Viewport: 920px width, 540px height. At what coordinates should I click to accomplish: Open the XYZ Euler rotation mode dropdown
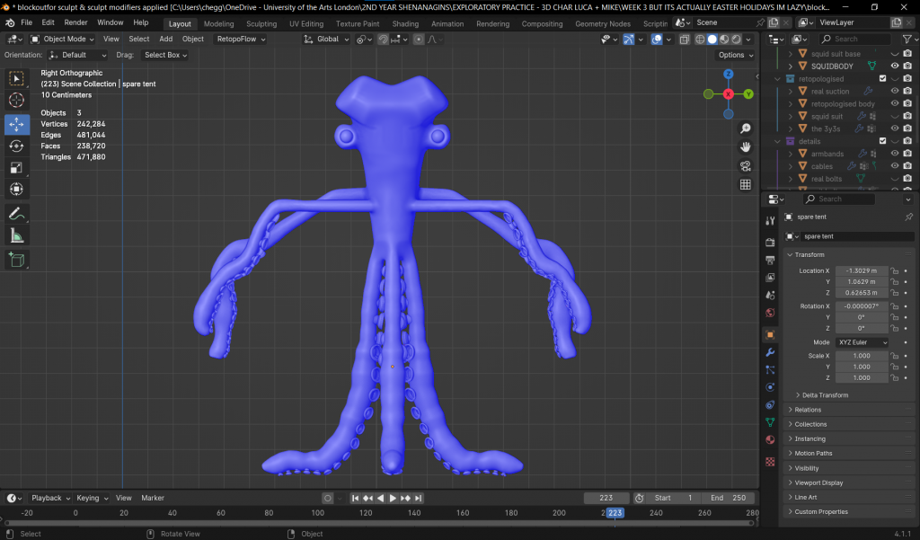click(862, 342)
